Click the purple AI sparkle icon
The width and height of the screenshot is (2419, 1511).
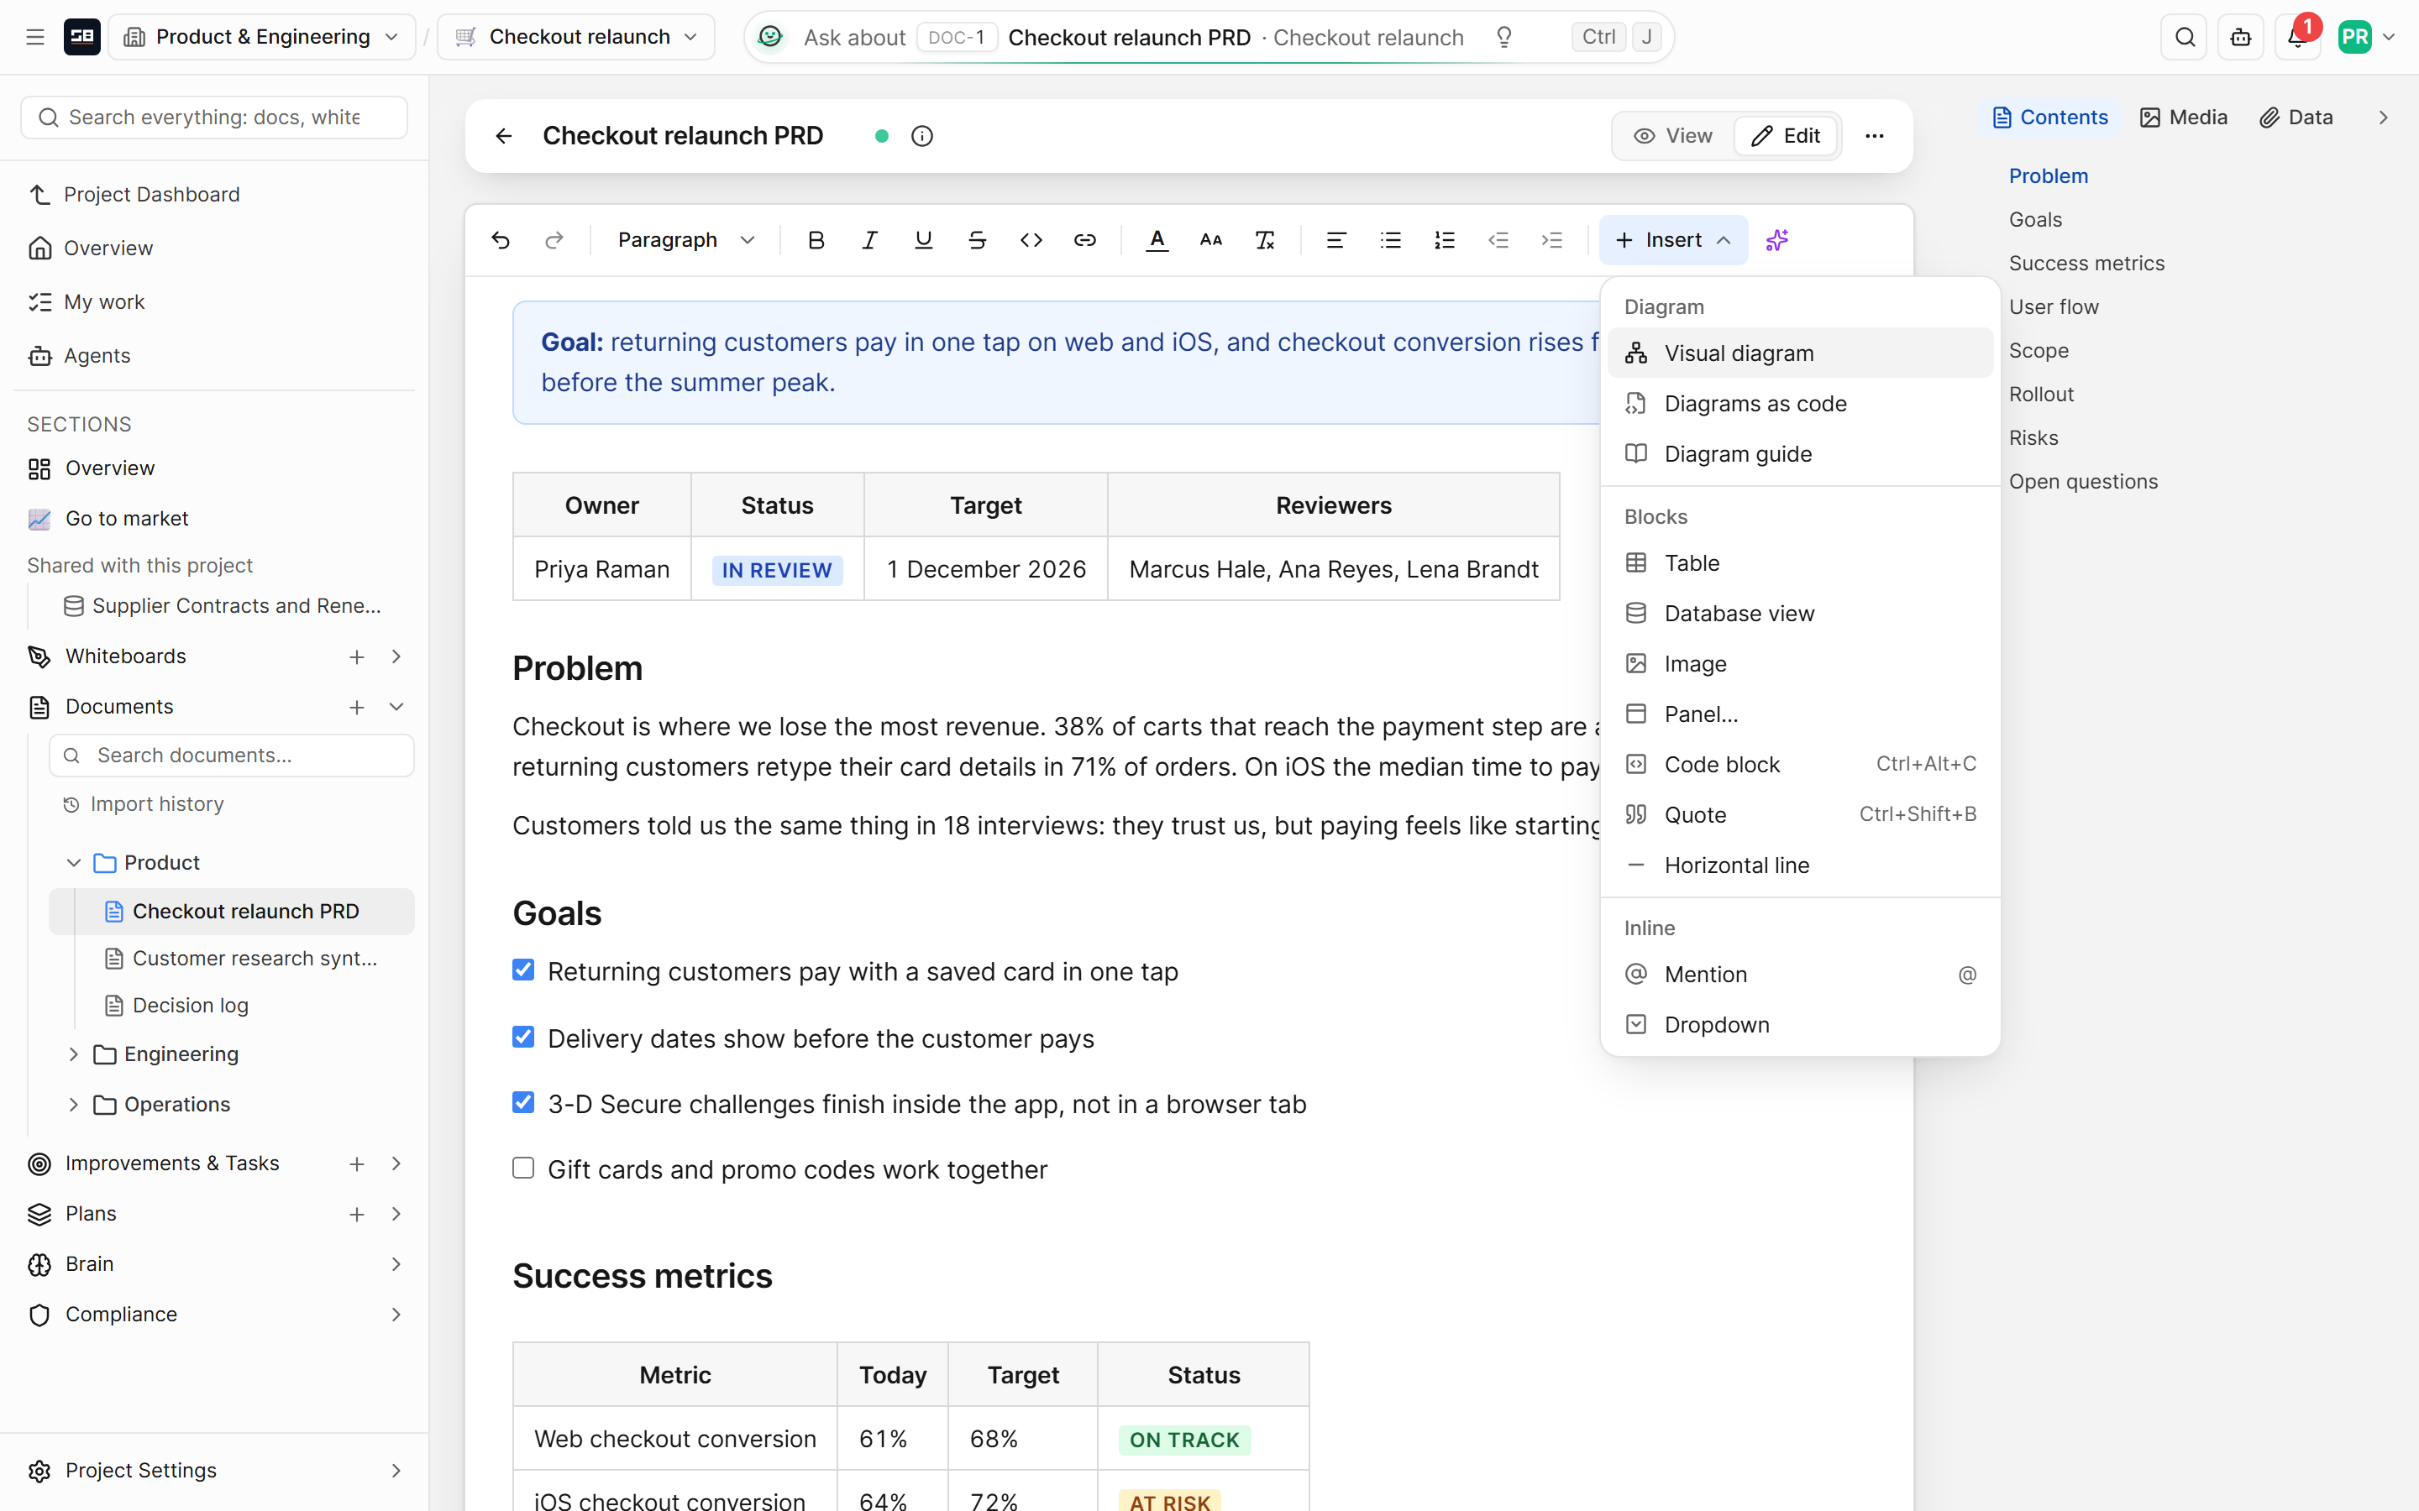(1776, 240)
